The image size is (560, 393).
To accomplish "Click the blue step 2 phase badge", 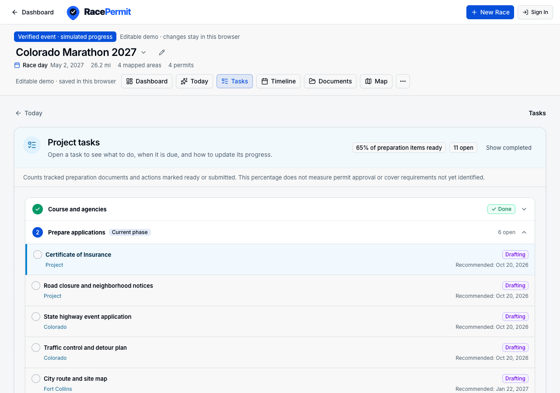I will click(x=38, y=232).
